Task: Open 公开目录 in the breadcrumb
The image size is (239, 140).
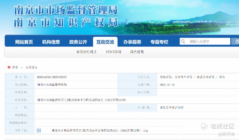Action: (x=31, y=67)
